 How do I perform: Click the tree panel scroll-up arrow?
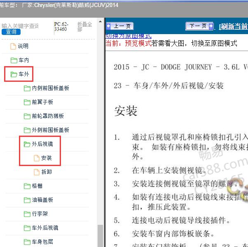100,21
